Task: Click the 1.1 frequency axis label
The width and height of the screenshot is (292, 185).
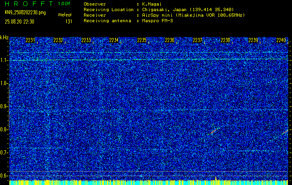Action: pos(3,60)
